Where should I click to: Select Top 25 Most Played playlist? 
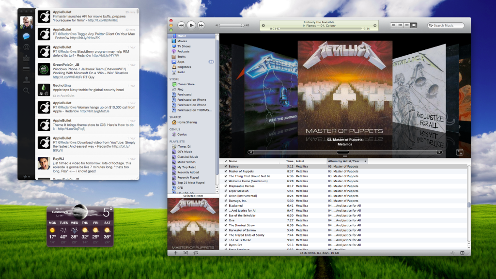tap(191, 183)
